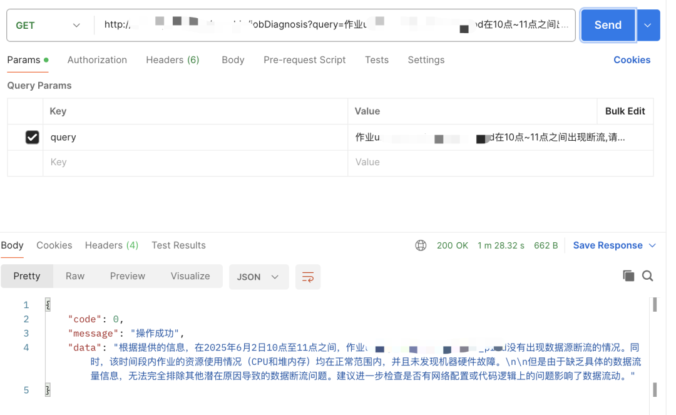Click the Query Params heading
This screenshot has width=676, height=415.
tap(39, 85)
